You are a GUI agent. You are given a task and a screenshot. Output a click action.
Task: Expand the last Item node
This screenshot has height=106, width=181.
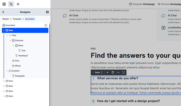(x=4, y=96)
